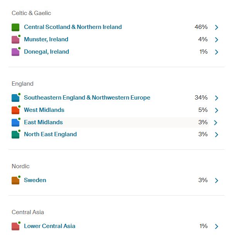Expand the Donegal, Ireland chevron
This screenshot has width=237, height=245.
point(217,52)
